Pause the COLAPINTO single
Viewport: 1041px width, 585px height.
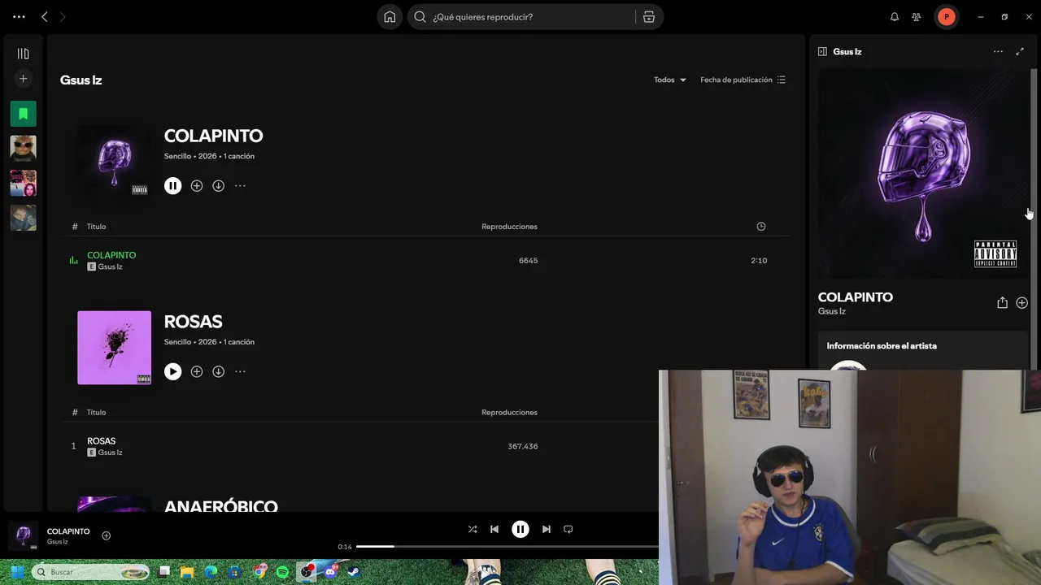pyautogui.click(x=172, y=186)
